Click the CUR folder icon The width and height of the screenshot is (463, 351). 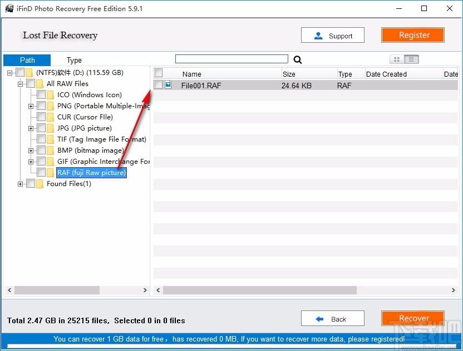(x=50, y=117)
